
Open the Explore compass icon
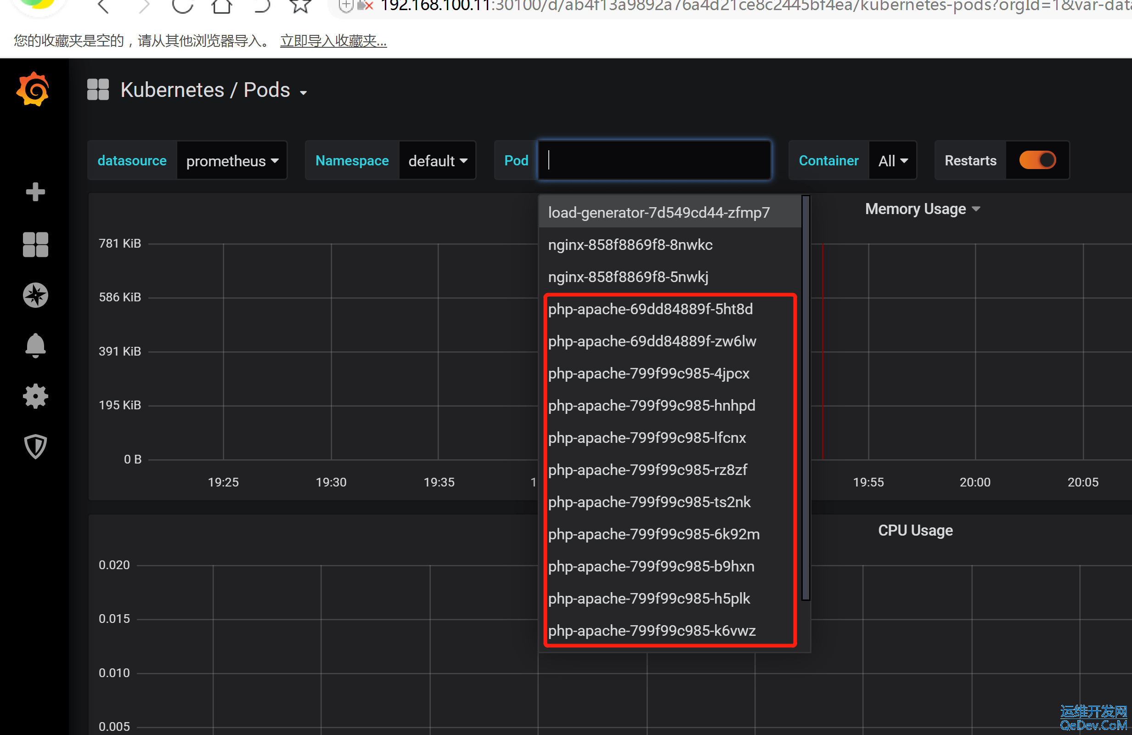(x=35, y=295)
